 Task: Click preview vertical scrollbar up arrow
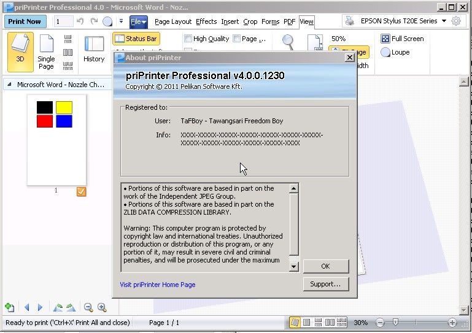tap(463, 82)
